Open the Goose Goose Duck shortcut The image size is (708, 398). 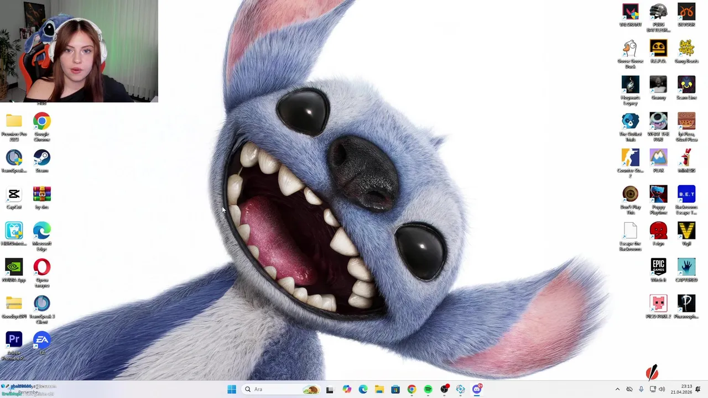630,54
